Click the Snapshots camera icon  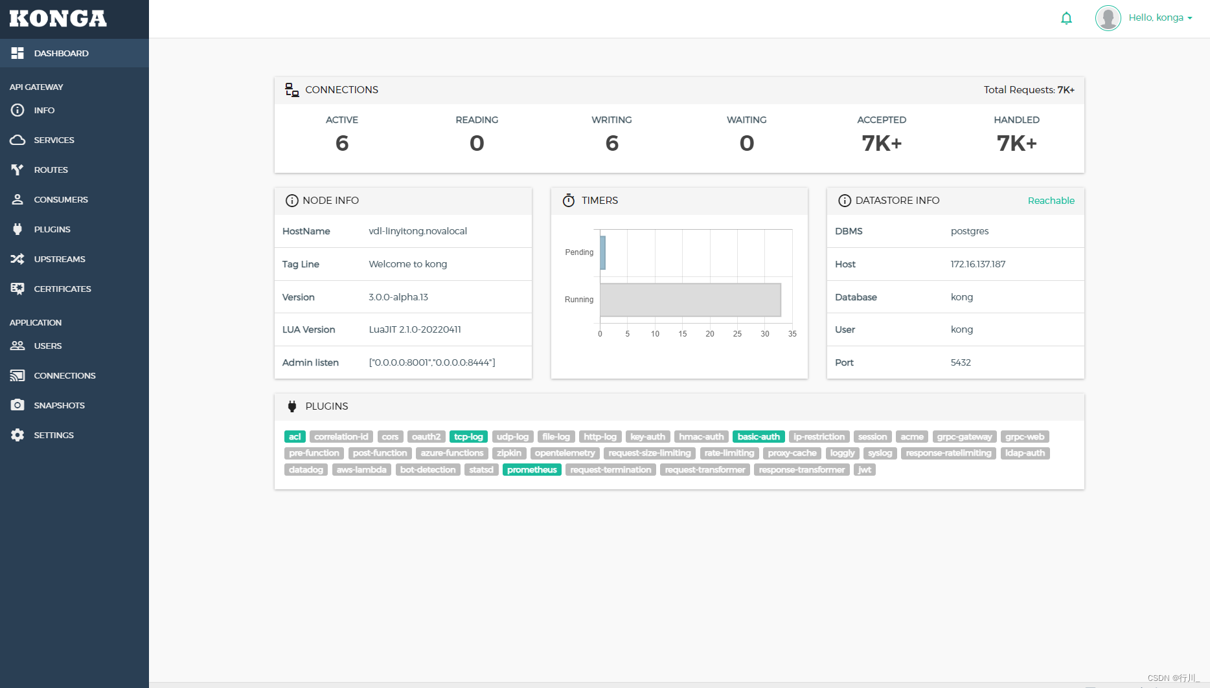click(17, 405)
